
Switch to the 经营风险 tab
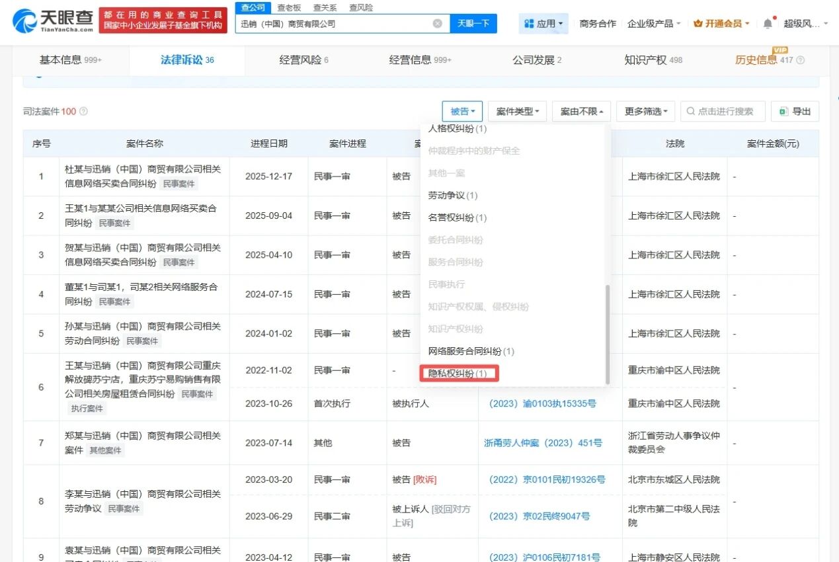click(x=303, y=60)
